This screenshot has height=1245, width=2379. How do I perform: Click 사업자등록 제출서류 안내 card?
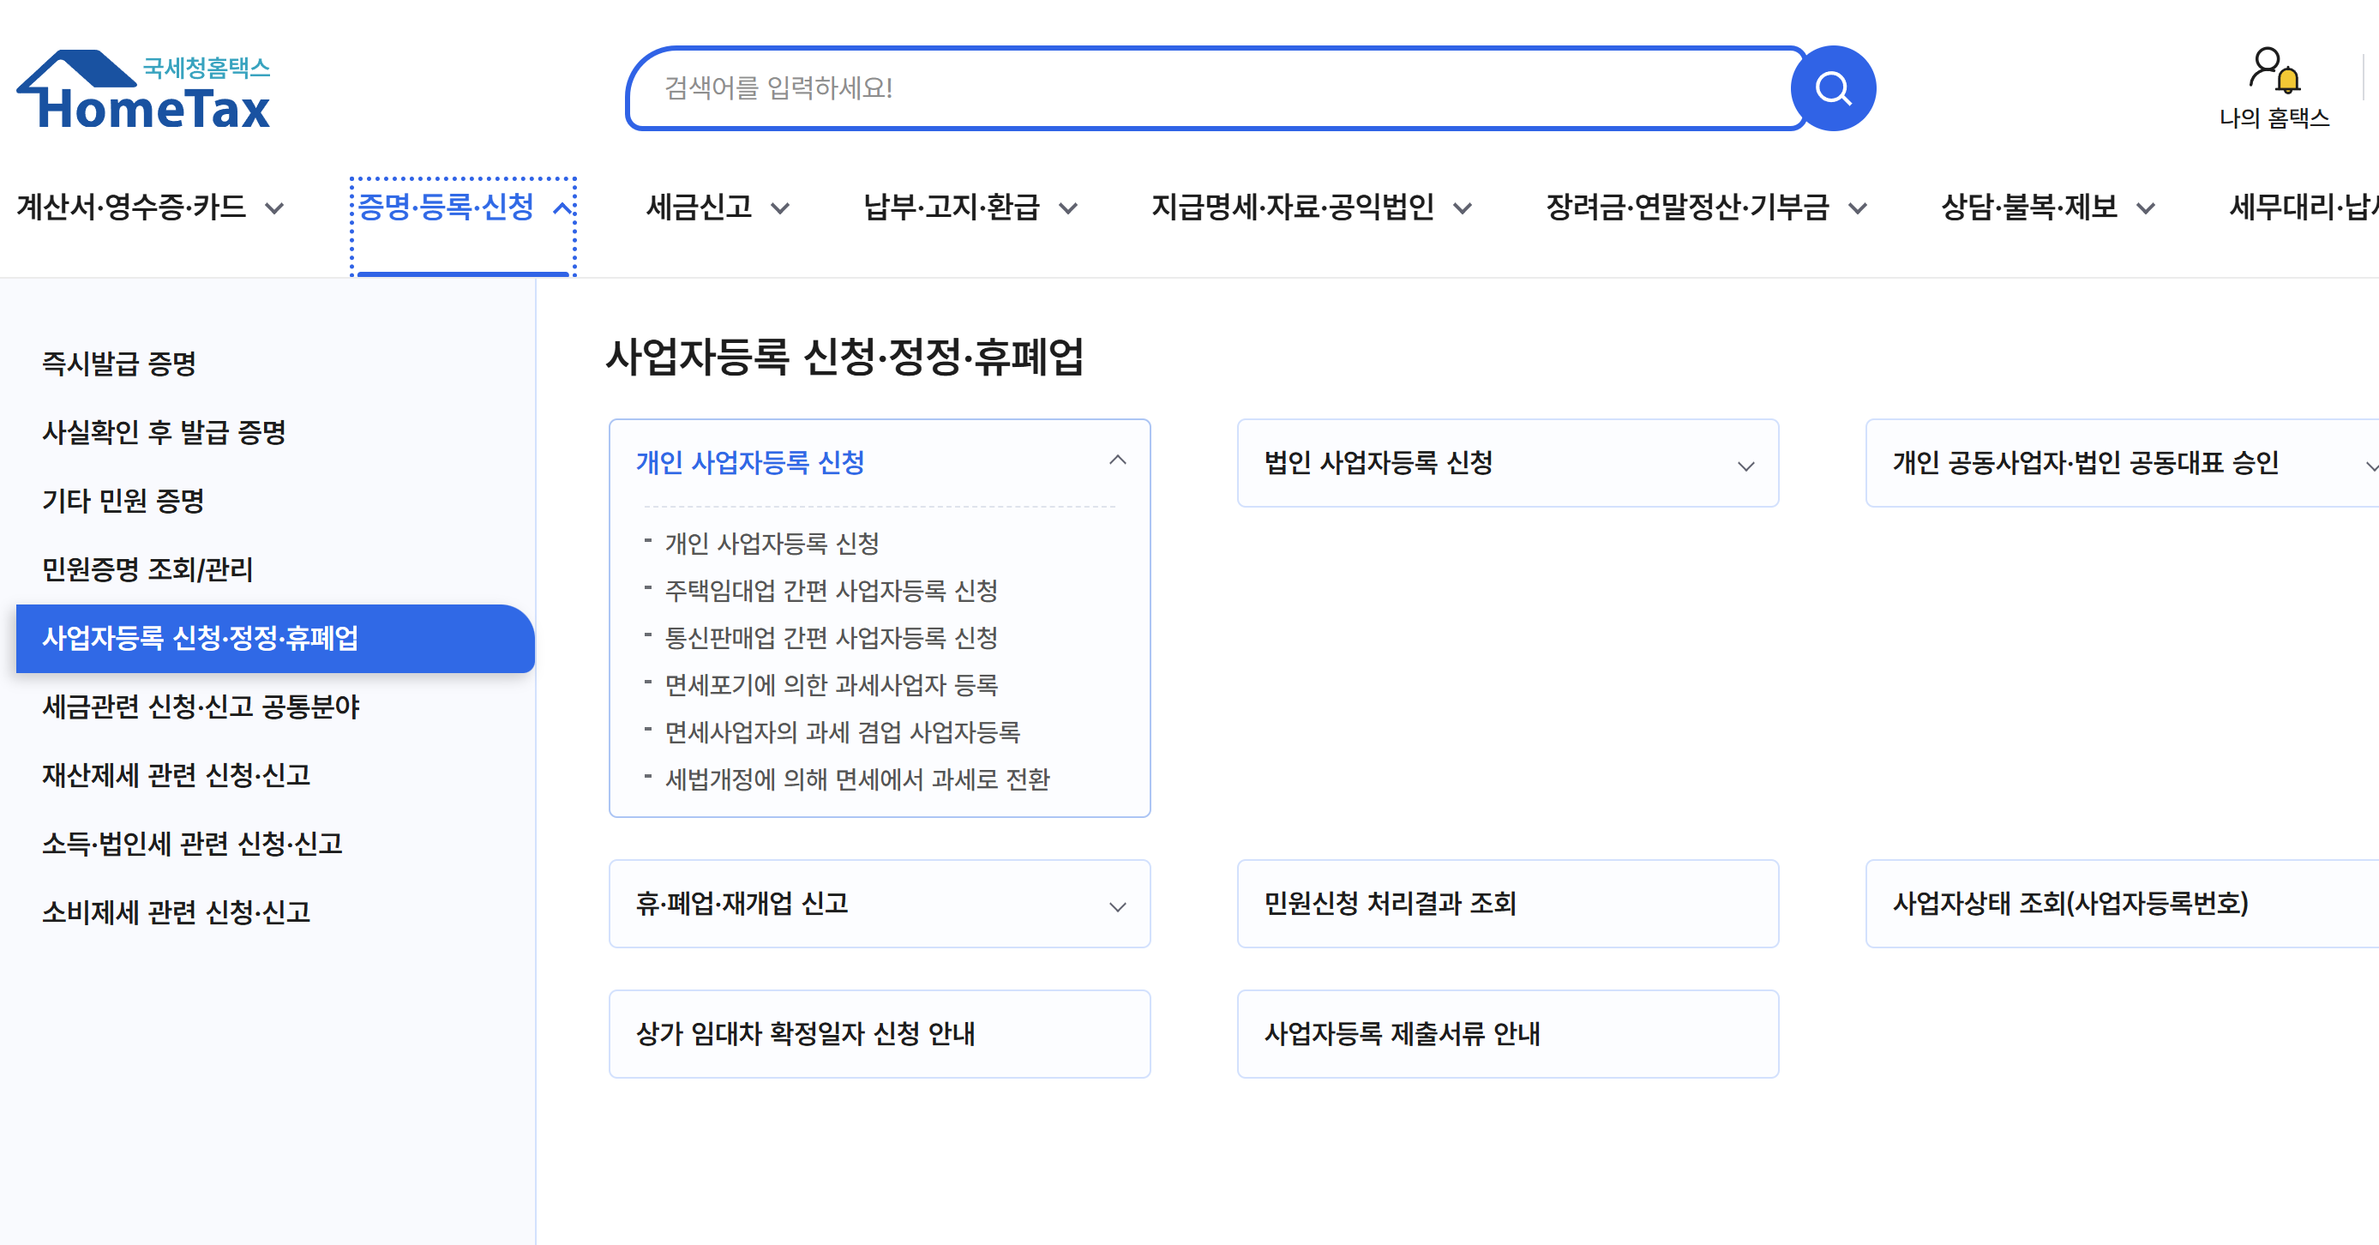click(x=1506, y=1033)
